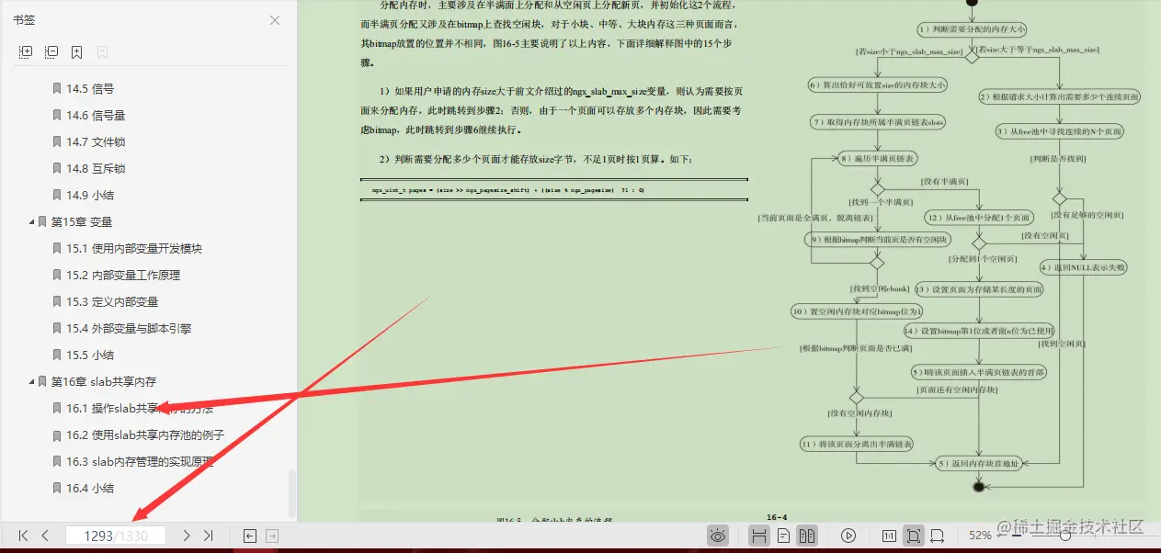
Task: Select the single page view icon
Action: pos(783,536)
